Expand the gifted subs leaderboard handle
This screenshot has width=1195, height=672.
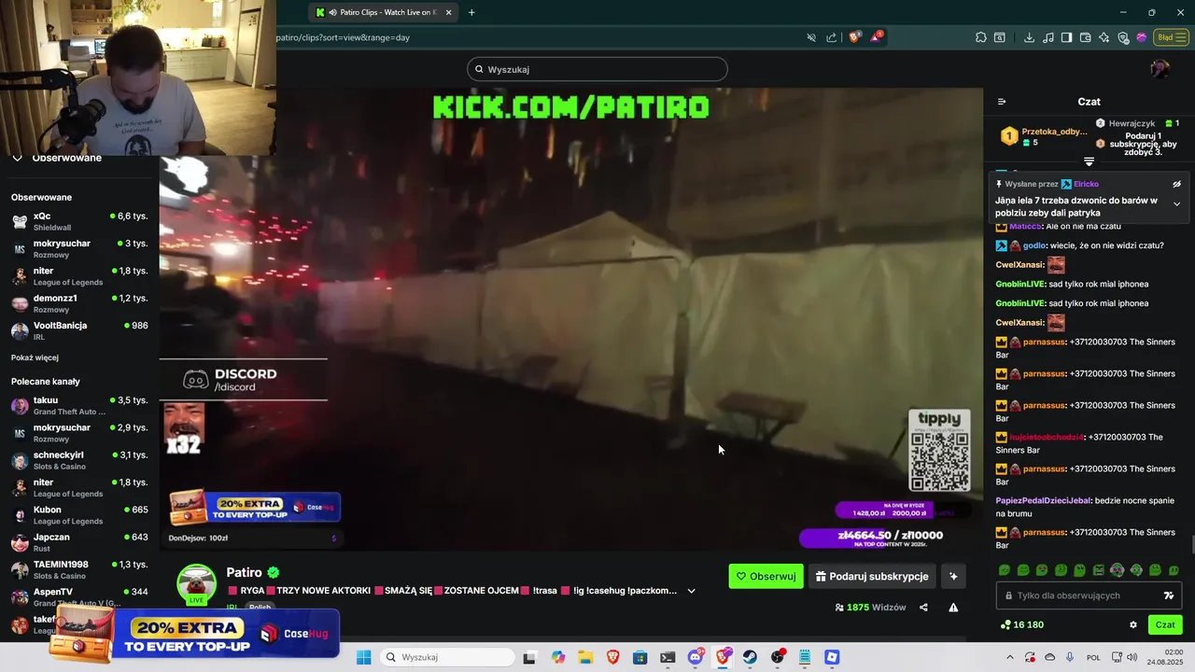coord(1089,162)
